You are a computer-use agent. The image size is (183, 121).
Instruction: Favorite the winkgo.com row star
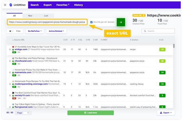click(x=10, y=49)
